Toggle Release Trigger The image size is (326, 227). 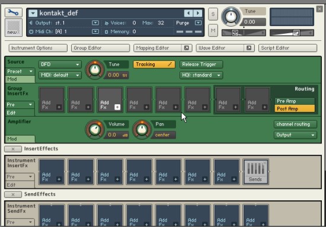pos(201,65)
